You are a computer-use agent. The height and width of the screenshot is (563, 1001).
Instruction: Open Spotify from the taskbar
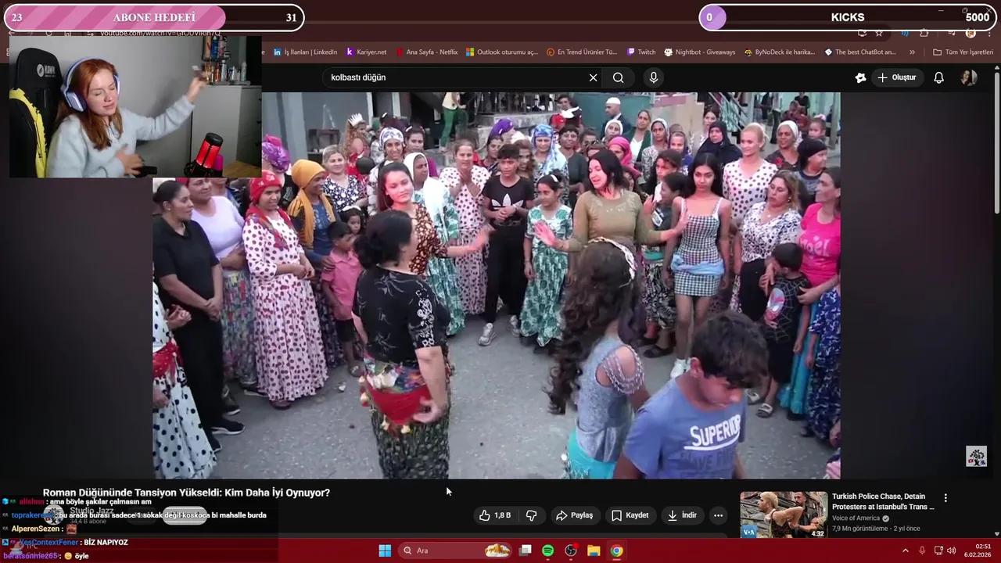point(548,550)
